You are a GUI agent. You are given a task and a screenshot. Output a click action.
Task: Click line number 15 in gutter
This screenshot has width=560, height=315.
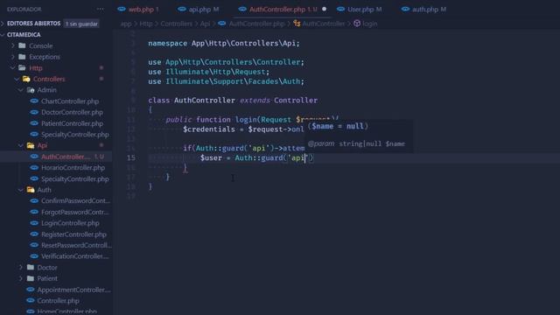coord(131,157)
